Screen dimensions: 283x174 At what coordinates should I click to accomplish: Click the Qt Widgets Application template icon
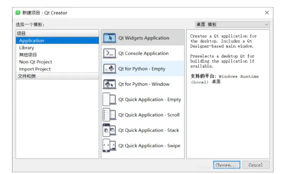(x=109, y=38)
